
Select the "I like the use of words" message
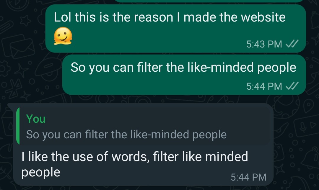(x=135, y=156)
